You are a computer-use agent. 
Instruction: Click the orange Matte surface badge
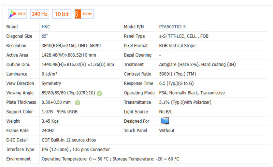click(x=84, y=14)
